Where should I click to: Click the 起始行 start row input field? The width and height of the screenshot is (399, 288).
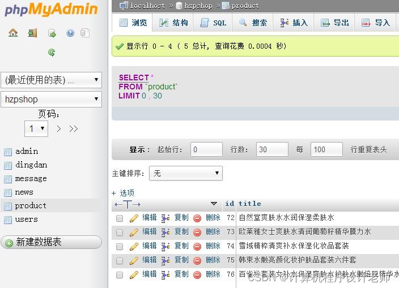[206, 149]
